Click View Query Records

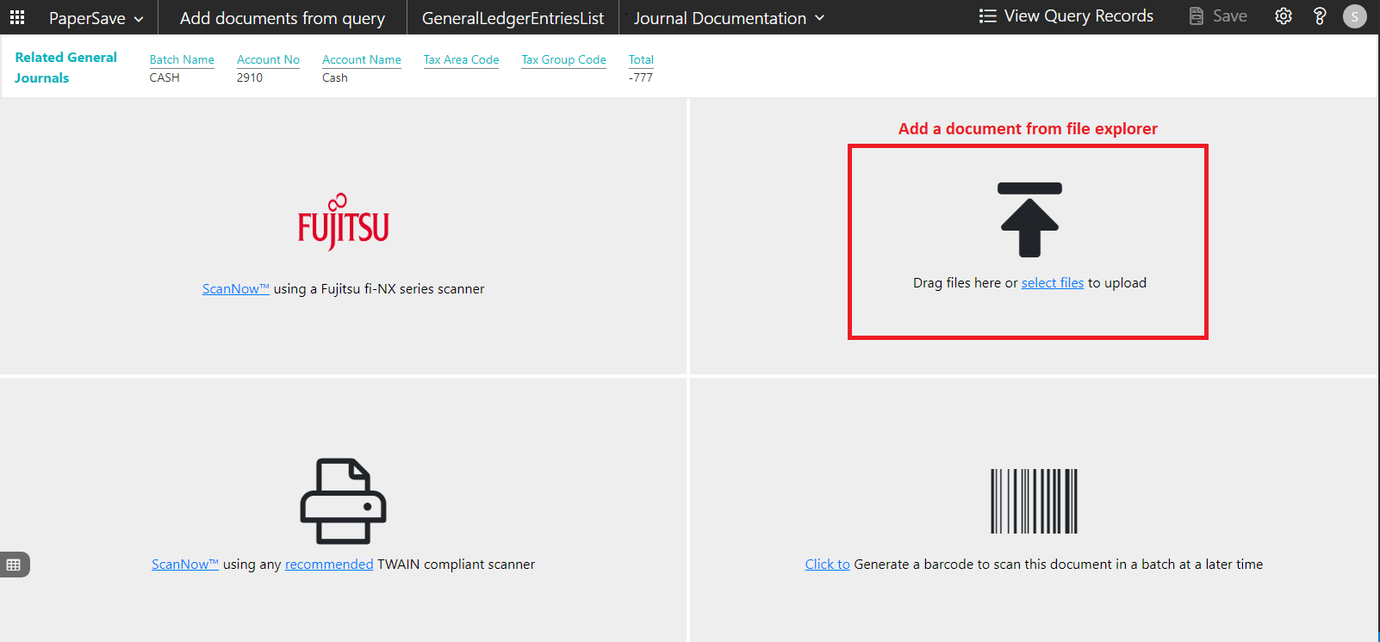pos(1066,16)
